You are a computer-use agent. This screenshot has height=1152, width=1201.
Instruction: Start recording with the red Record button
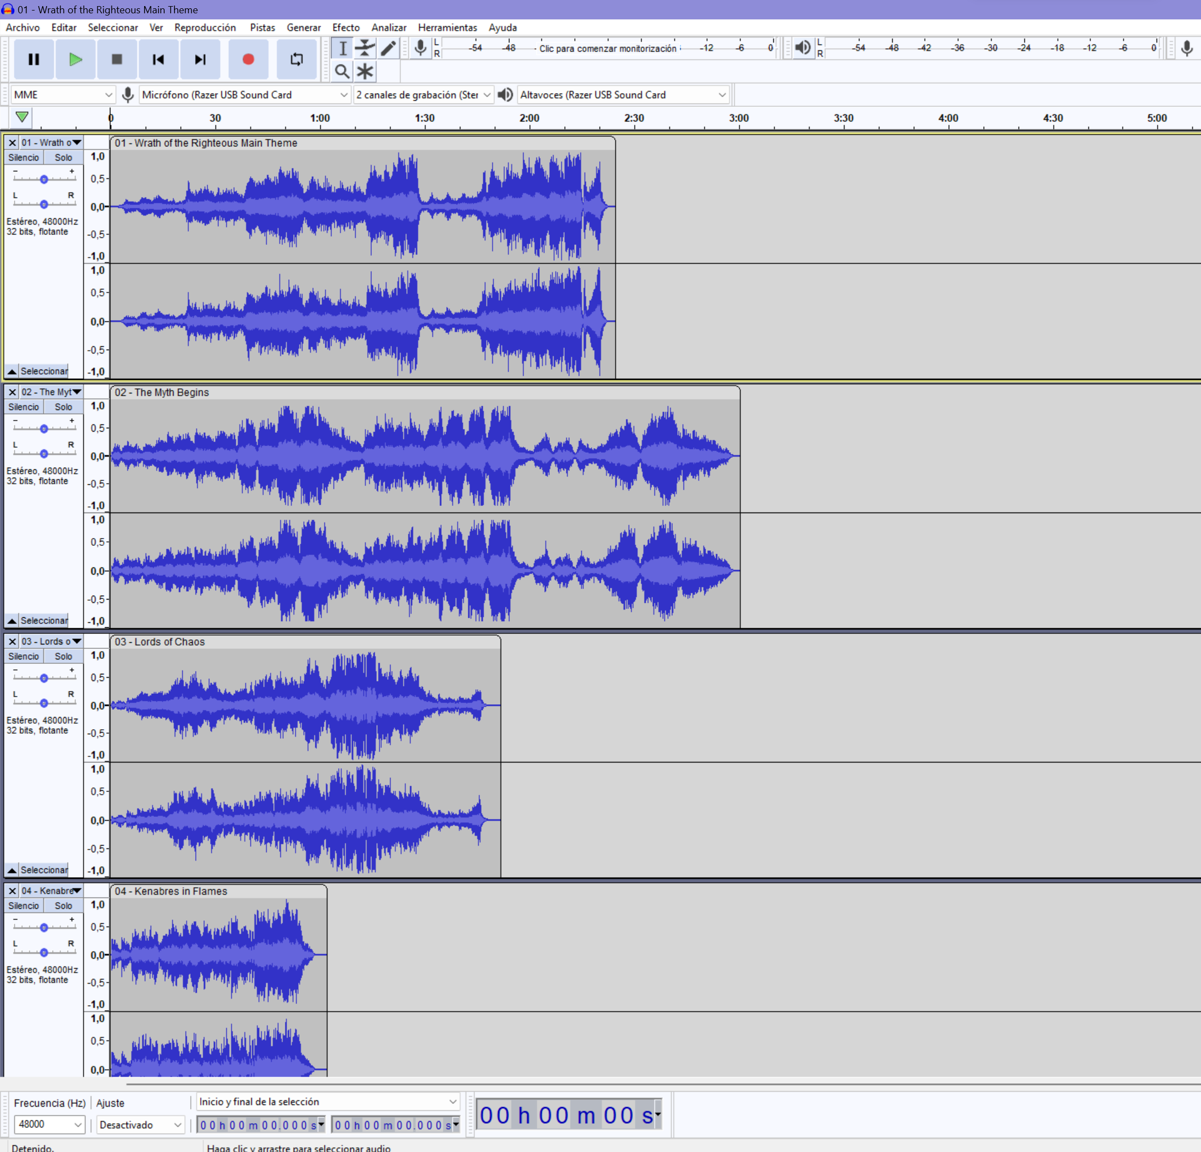[x=248, y=59]
